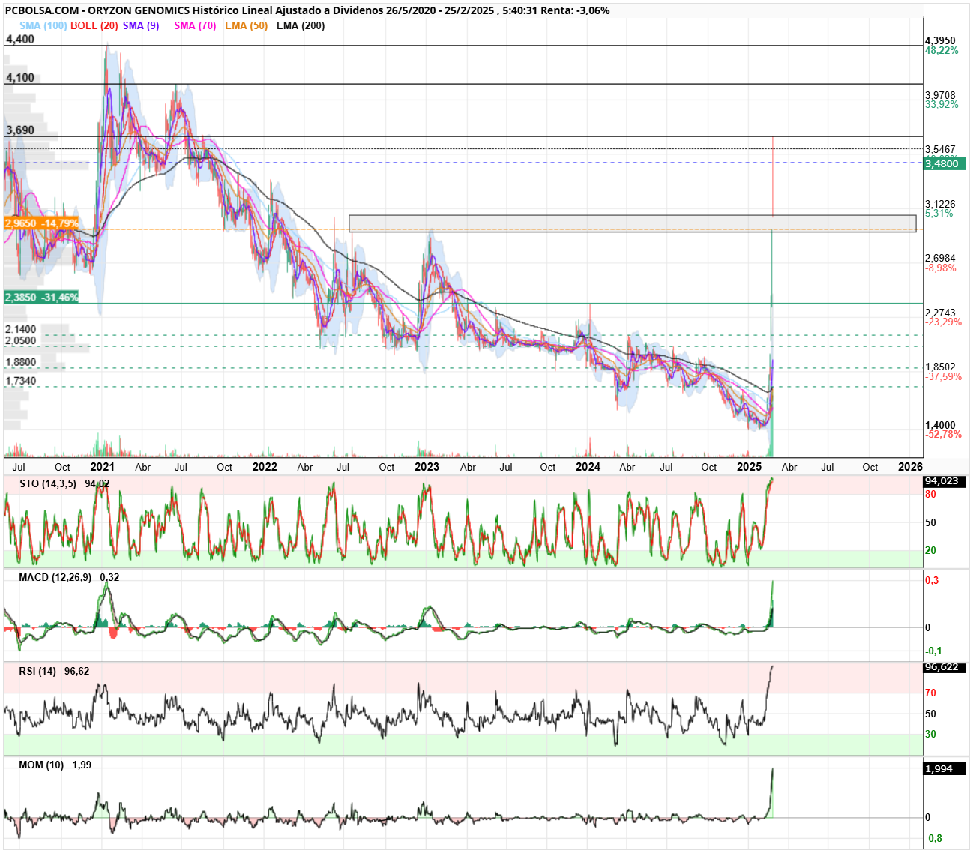Select the 0,3 MACD scale value
Screen dimensions: 973x853
(x=932, y=580)
